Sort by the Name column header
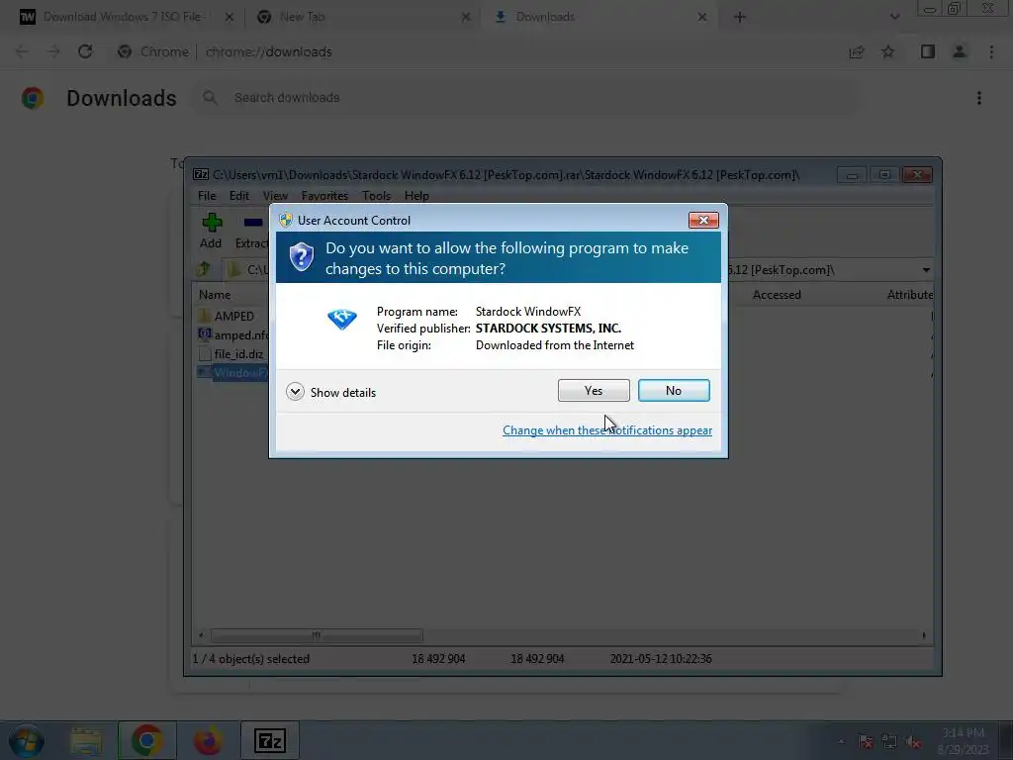The image size is (1013, 760). 215,295
